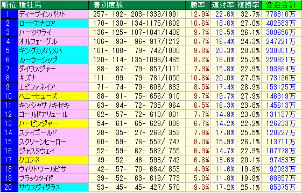
Task: Click the 順位 column header
Action: tap(9, 5)
